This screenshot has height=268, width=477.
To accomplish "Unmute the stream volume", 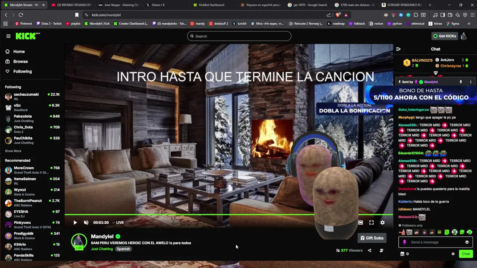I will coord(86,223).
